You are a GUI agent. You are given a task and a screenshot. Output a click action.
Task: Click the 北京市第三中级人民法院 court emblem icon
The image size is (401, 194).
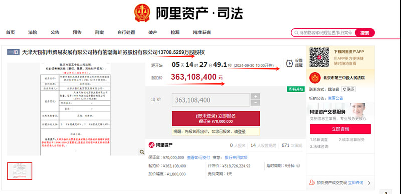coord(315,78)
